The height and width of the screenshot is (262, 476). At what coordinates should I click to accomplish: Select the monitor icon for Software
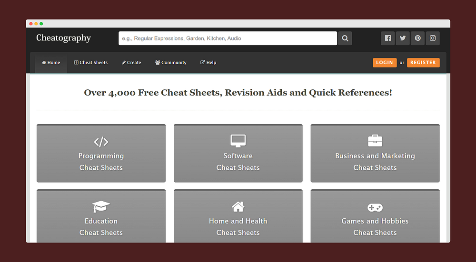click(238, 141)
